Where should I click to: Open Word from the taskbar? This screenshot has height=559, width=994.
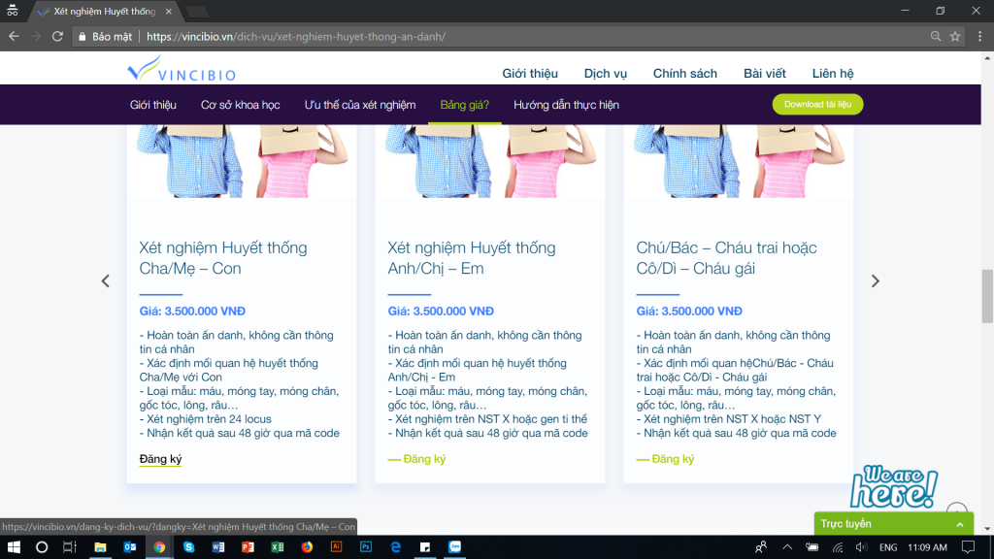pyautogui.click(x=218, y=547)
